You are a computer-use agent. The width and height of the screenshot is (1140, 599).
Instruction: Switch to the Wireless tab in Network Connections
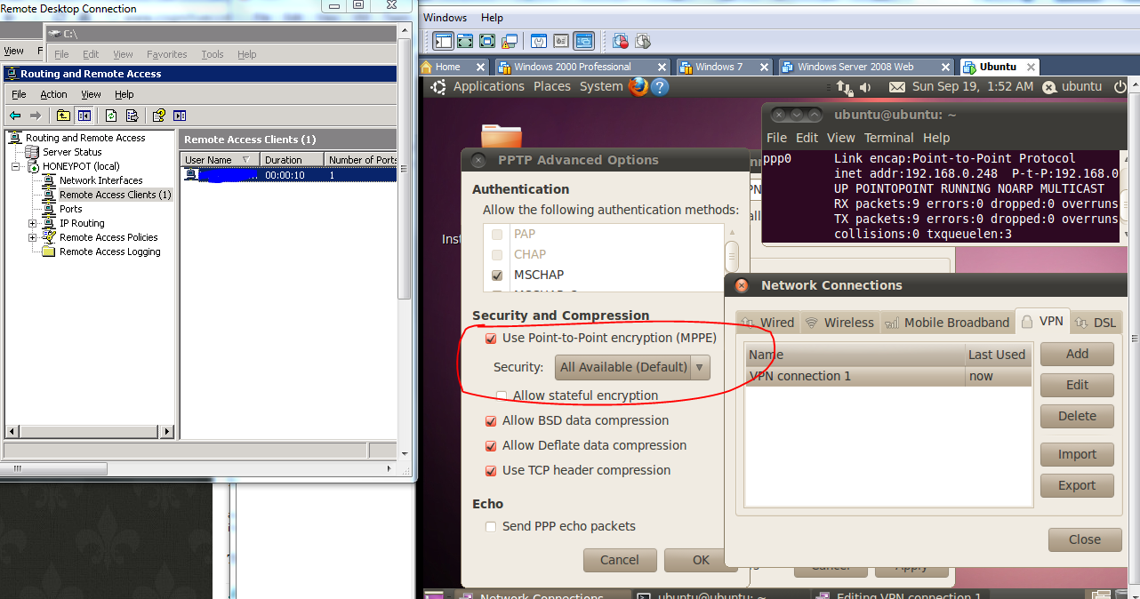click(x=839, y=323)
